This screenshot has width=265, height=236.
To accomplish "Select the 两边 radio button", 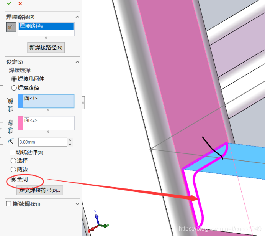I will pyautogui.click(x=13, y=169).
